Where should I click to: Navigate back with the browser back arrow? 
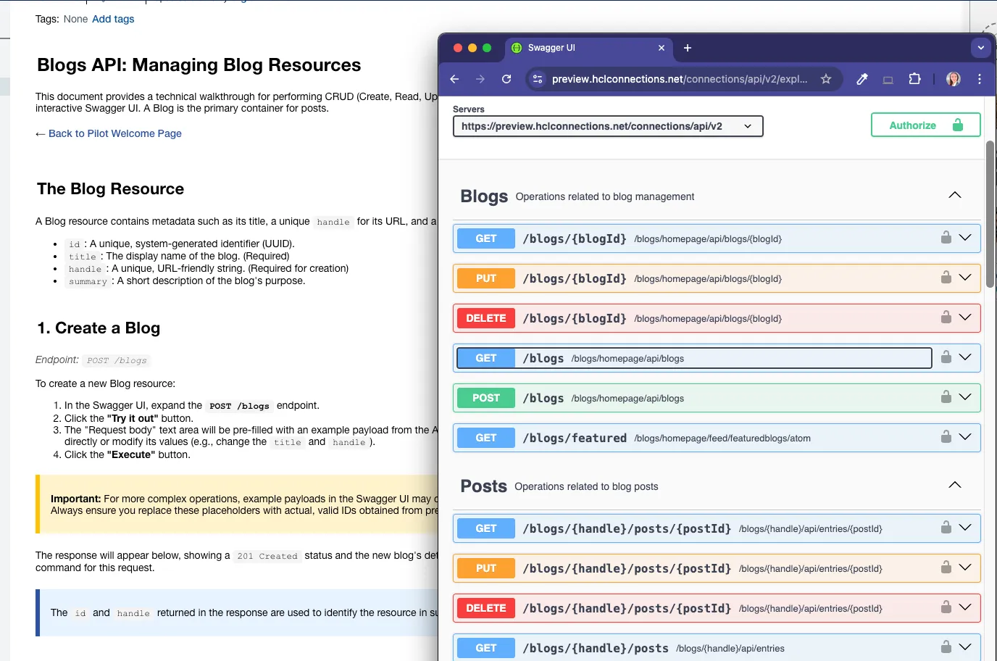click(x=454, y=79)
